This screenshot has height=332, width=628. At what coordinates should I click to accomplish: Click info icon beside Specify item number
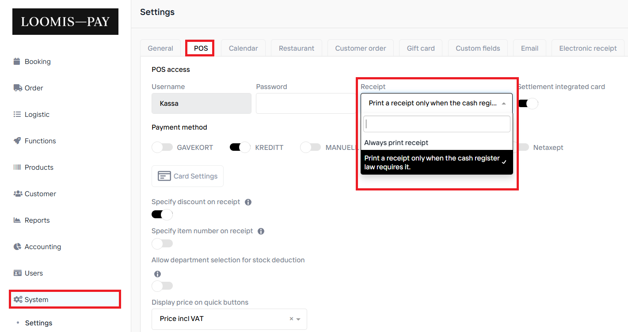tap(261, 231)
